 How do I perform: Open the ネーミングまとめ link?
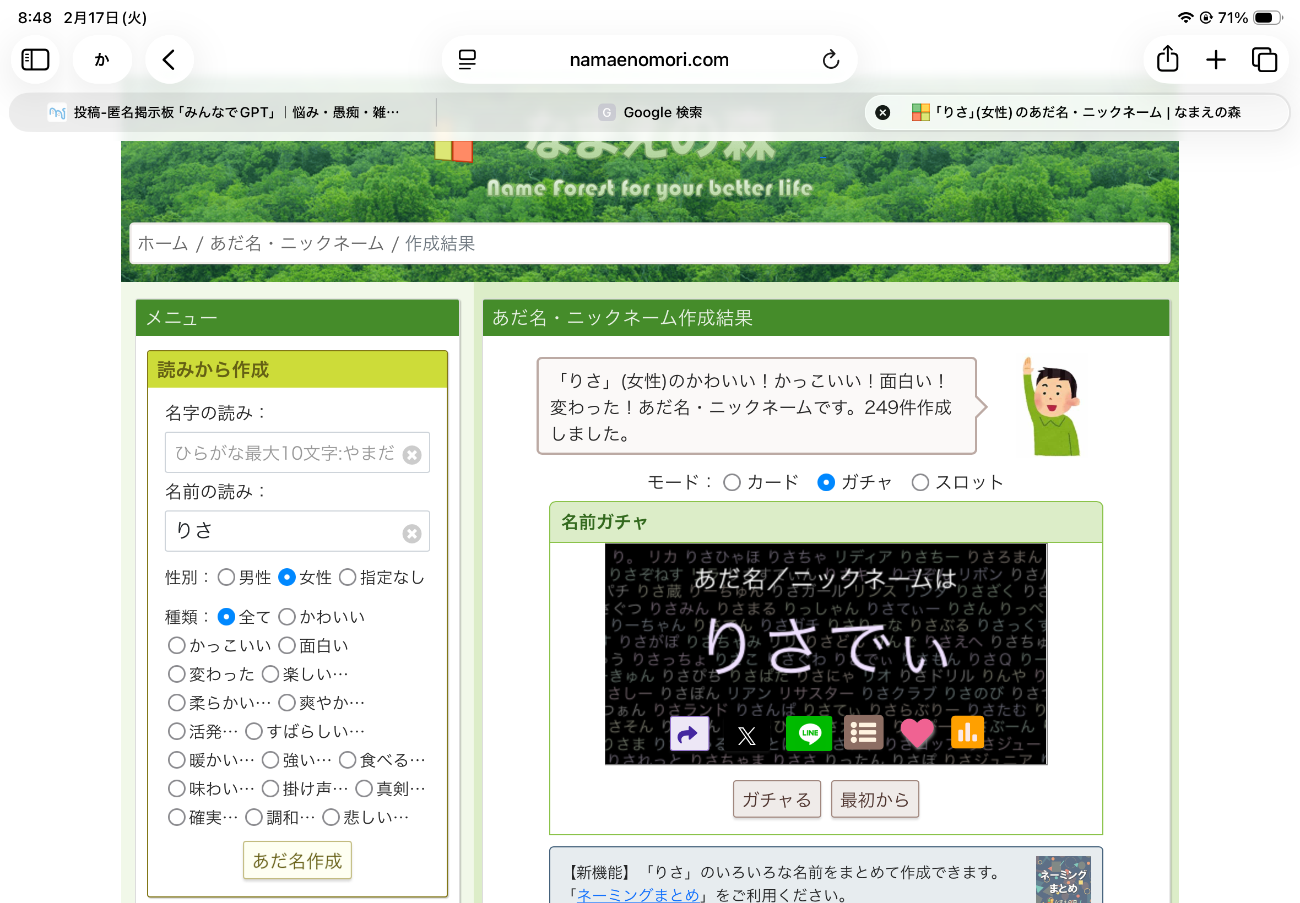click(638, 895)
